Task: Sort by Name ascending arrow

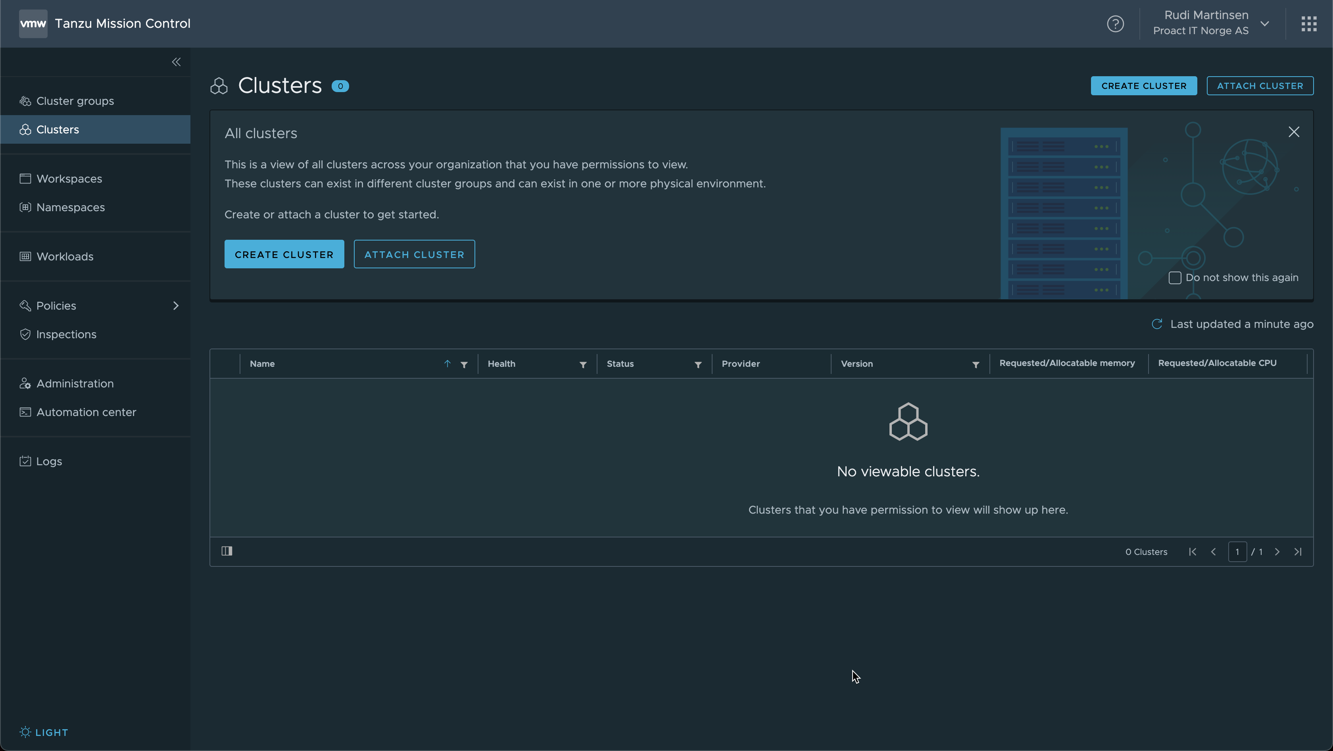Action: (x=448, y=364)
